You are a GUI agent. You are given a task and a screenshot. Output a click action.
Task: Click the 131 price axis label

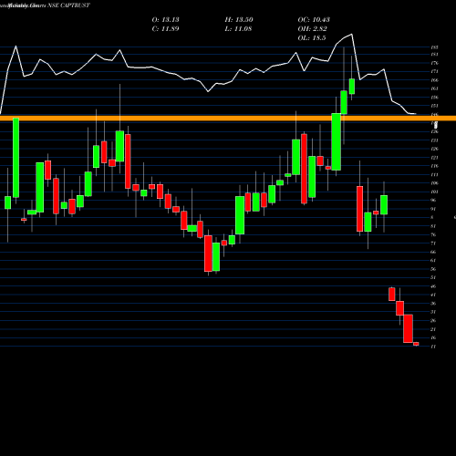tap(434, 140)
